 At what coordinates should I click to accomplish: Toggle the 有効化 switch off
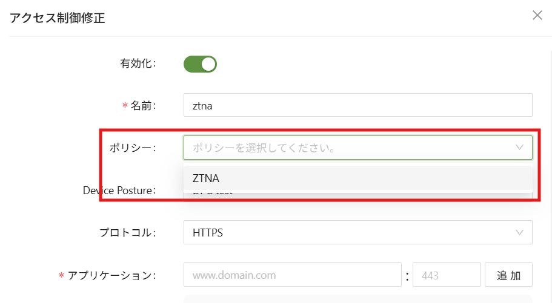pyautogui.click(x=200, y=64)
